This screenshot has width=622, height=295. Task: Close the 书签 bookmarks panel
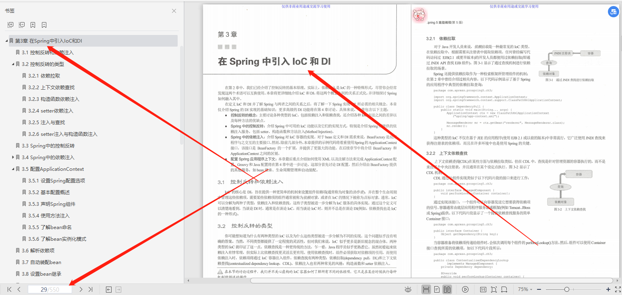click(x=174, y=11)
